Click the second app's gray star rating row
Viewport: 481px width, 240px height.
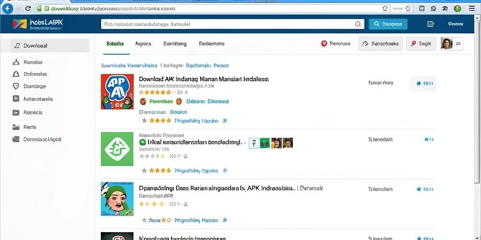point(152,156)
